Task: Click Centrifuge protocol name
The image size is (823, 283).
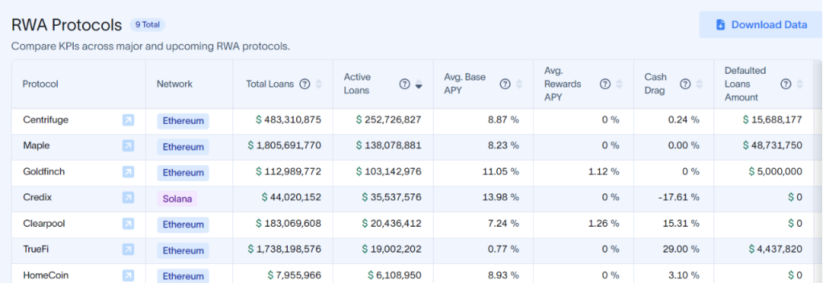Action: [46, 119]
